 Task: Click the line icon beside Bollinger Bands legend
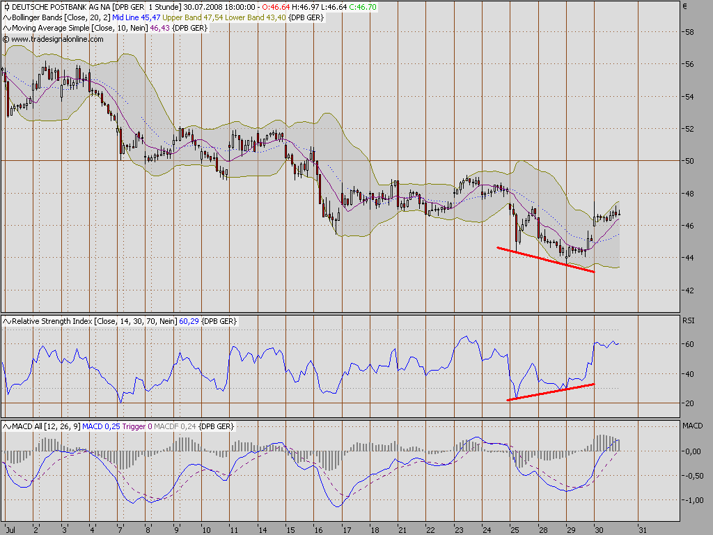click(7, 17)
